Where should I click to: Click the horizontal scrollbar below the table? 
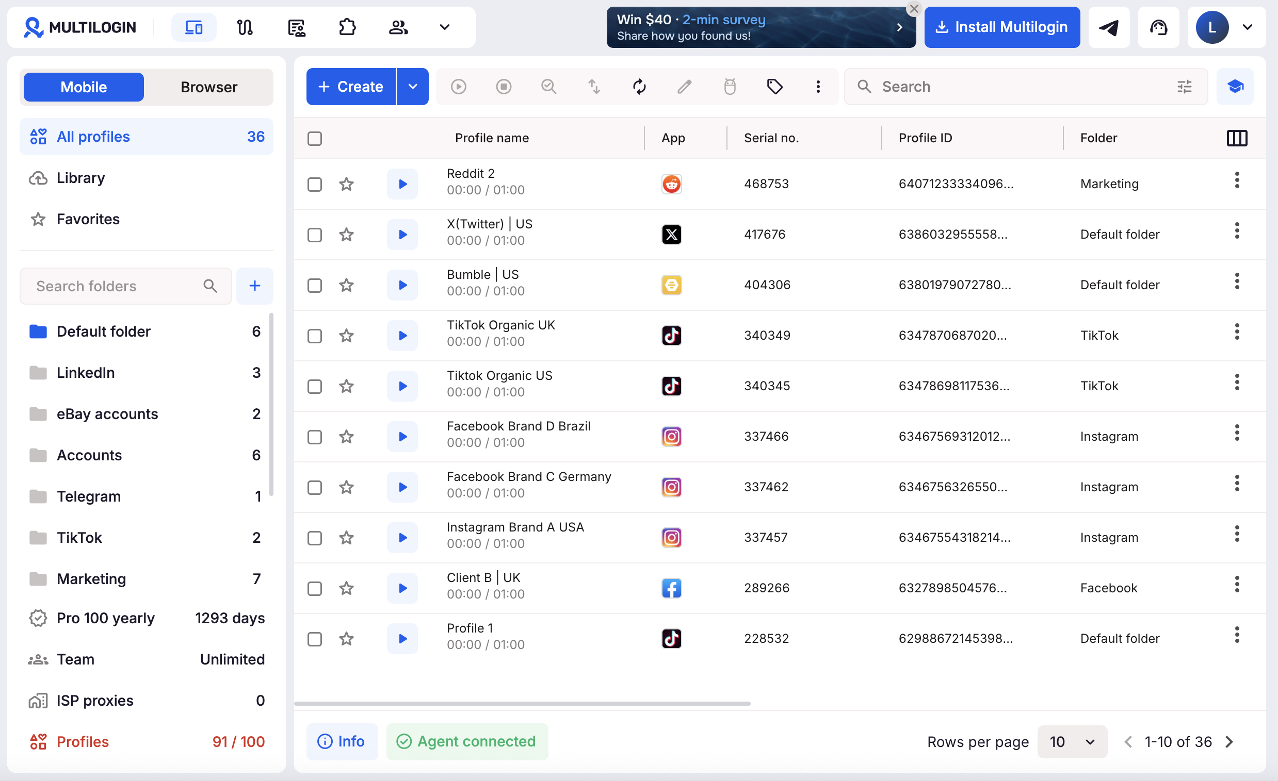pos(522,704)
